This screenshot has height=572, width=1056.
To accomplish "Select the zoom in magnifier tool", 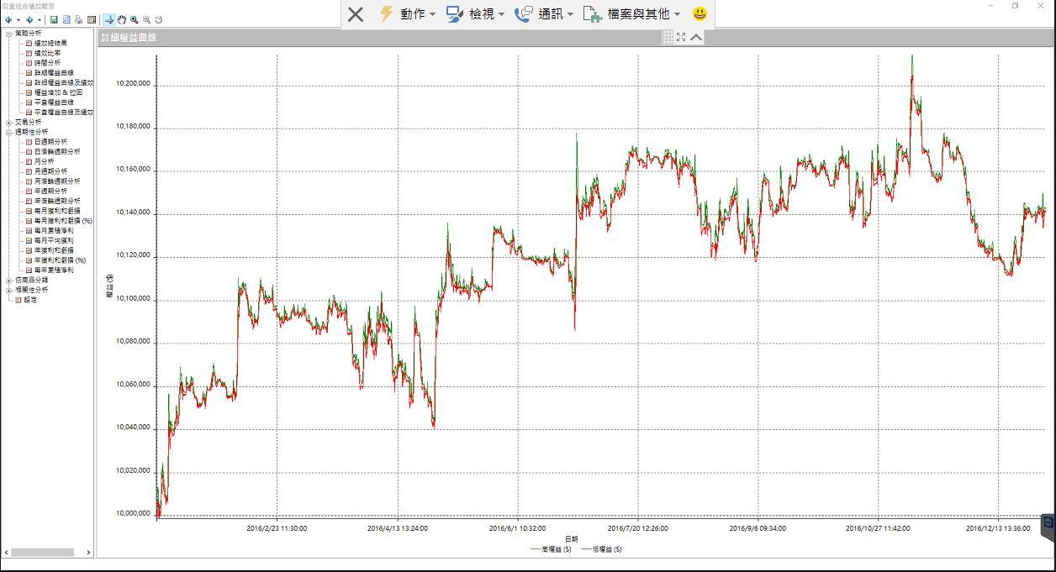I will tap(135, 19).
